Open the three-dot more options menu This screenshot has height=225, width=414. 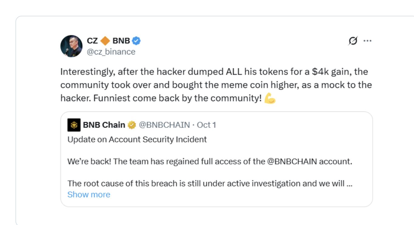(367, 41)
